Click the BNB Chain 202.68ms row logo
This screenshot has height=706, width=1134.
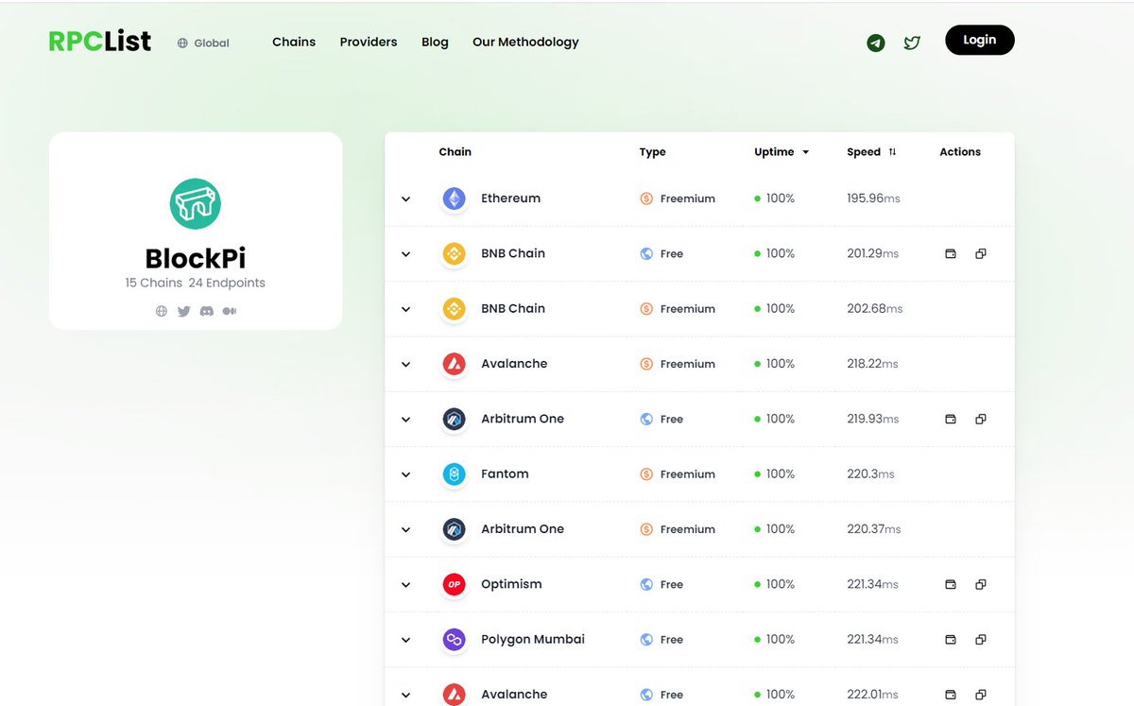point(455,309)
